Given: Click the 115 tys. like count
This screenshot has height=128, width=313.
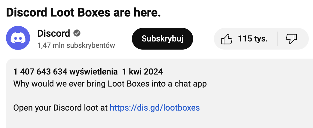Looking at the screenshot, I should point(253,39).
